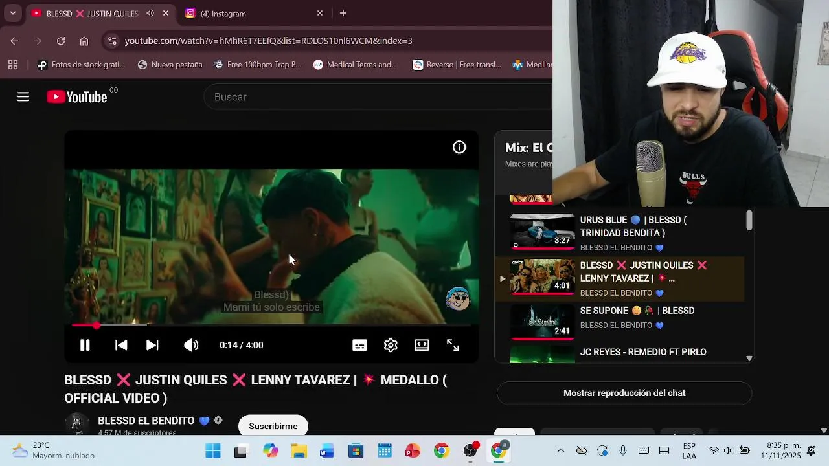The image size is (829, 466).
Task: Open Wi-Fi network tray icon
Action: [x=714, y=450]
